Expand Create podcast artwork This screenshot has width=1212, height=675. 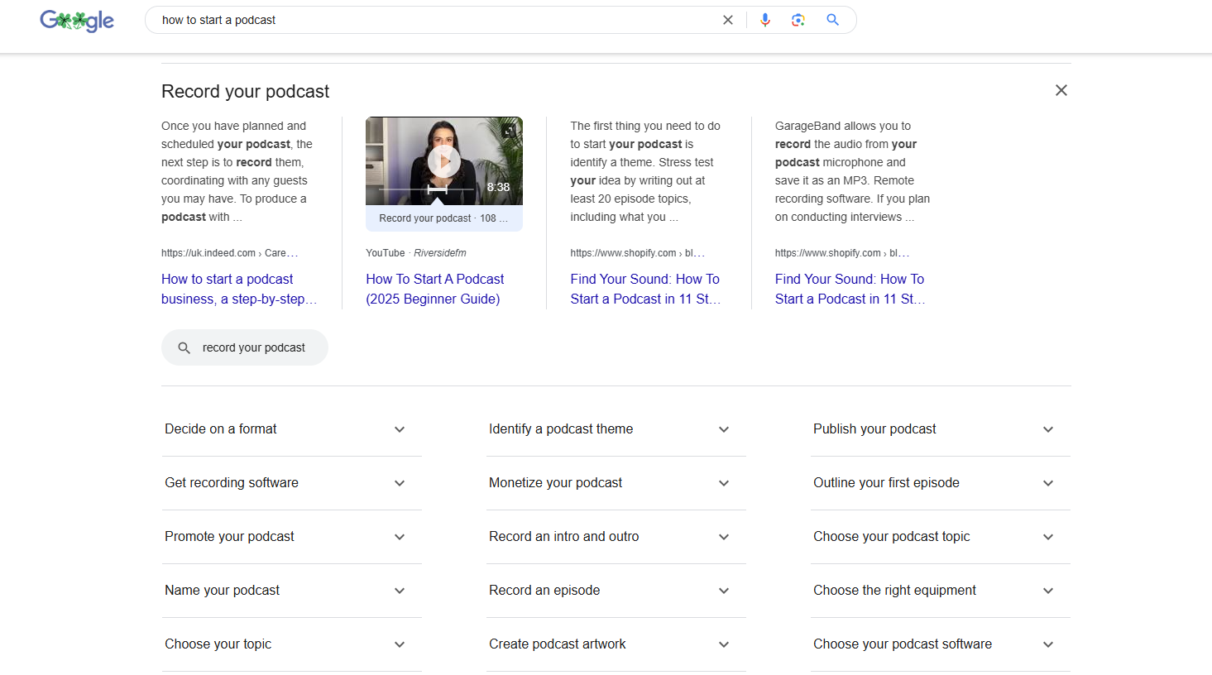[616, 644]
